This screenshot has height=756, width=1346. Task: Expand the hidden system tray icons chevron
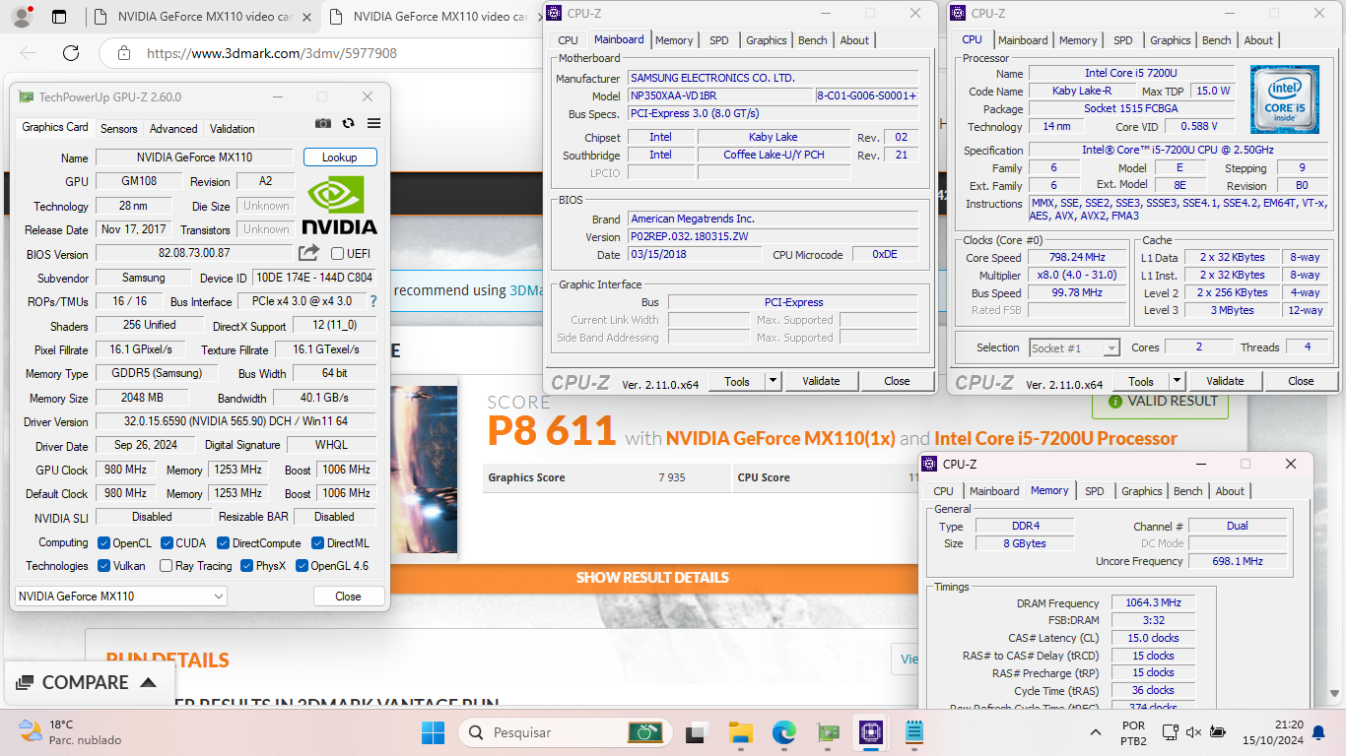click(1096, 732)
